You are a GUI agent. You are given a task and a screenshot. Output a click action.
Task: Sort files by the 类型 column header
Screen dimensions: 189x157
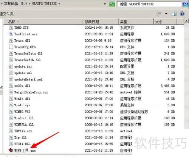pos(136,22)
